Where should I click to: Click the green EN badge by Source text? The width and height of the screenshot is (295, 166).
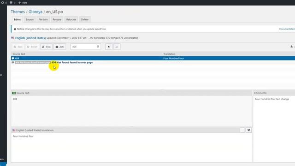click(14, 93)
